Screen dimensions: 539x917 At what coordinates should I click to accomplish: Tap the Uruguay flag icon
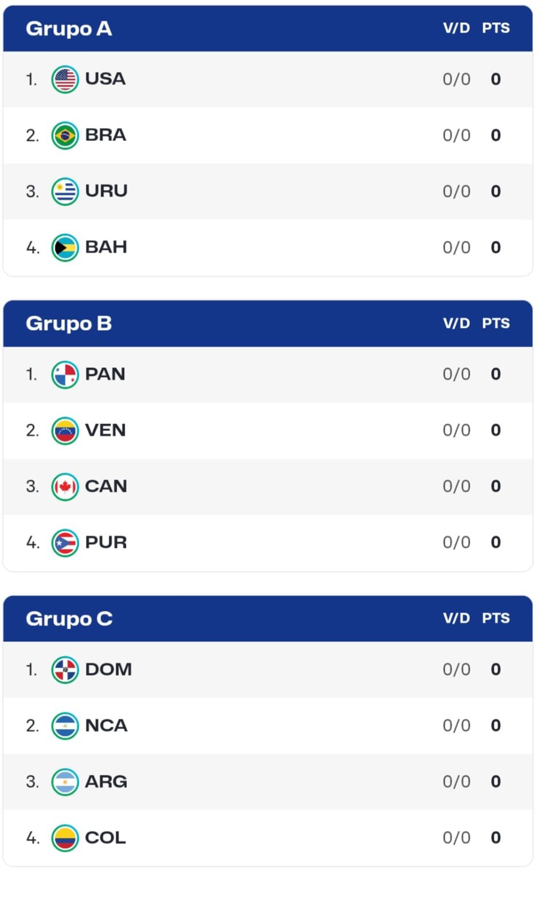(x=65, y=191)
